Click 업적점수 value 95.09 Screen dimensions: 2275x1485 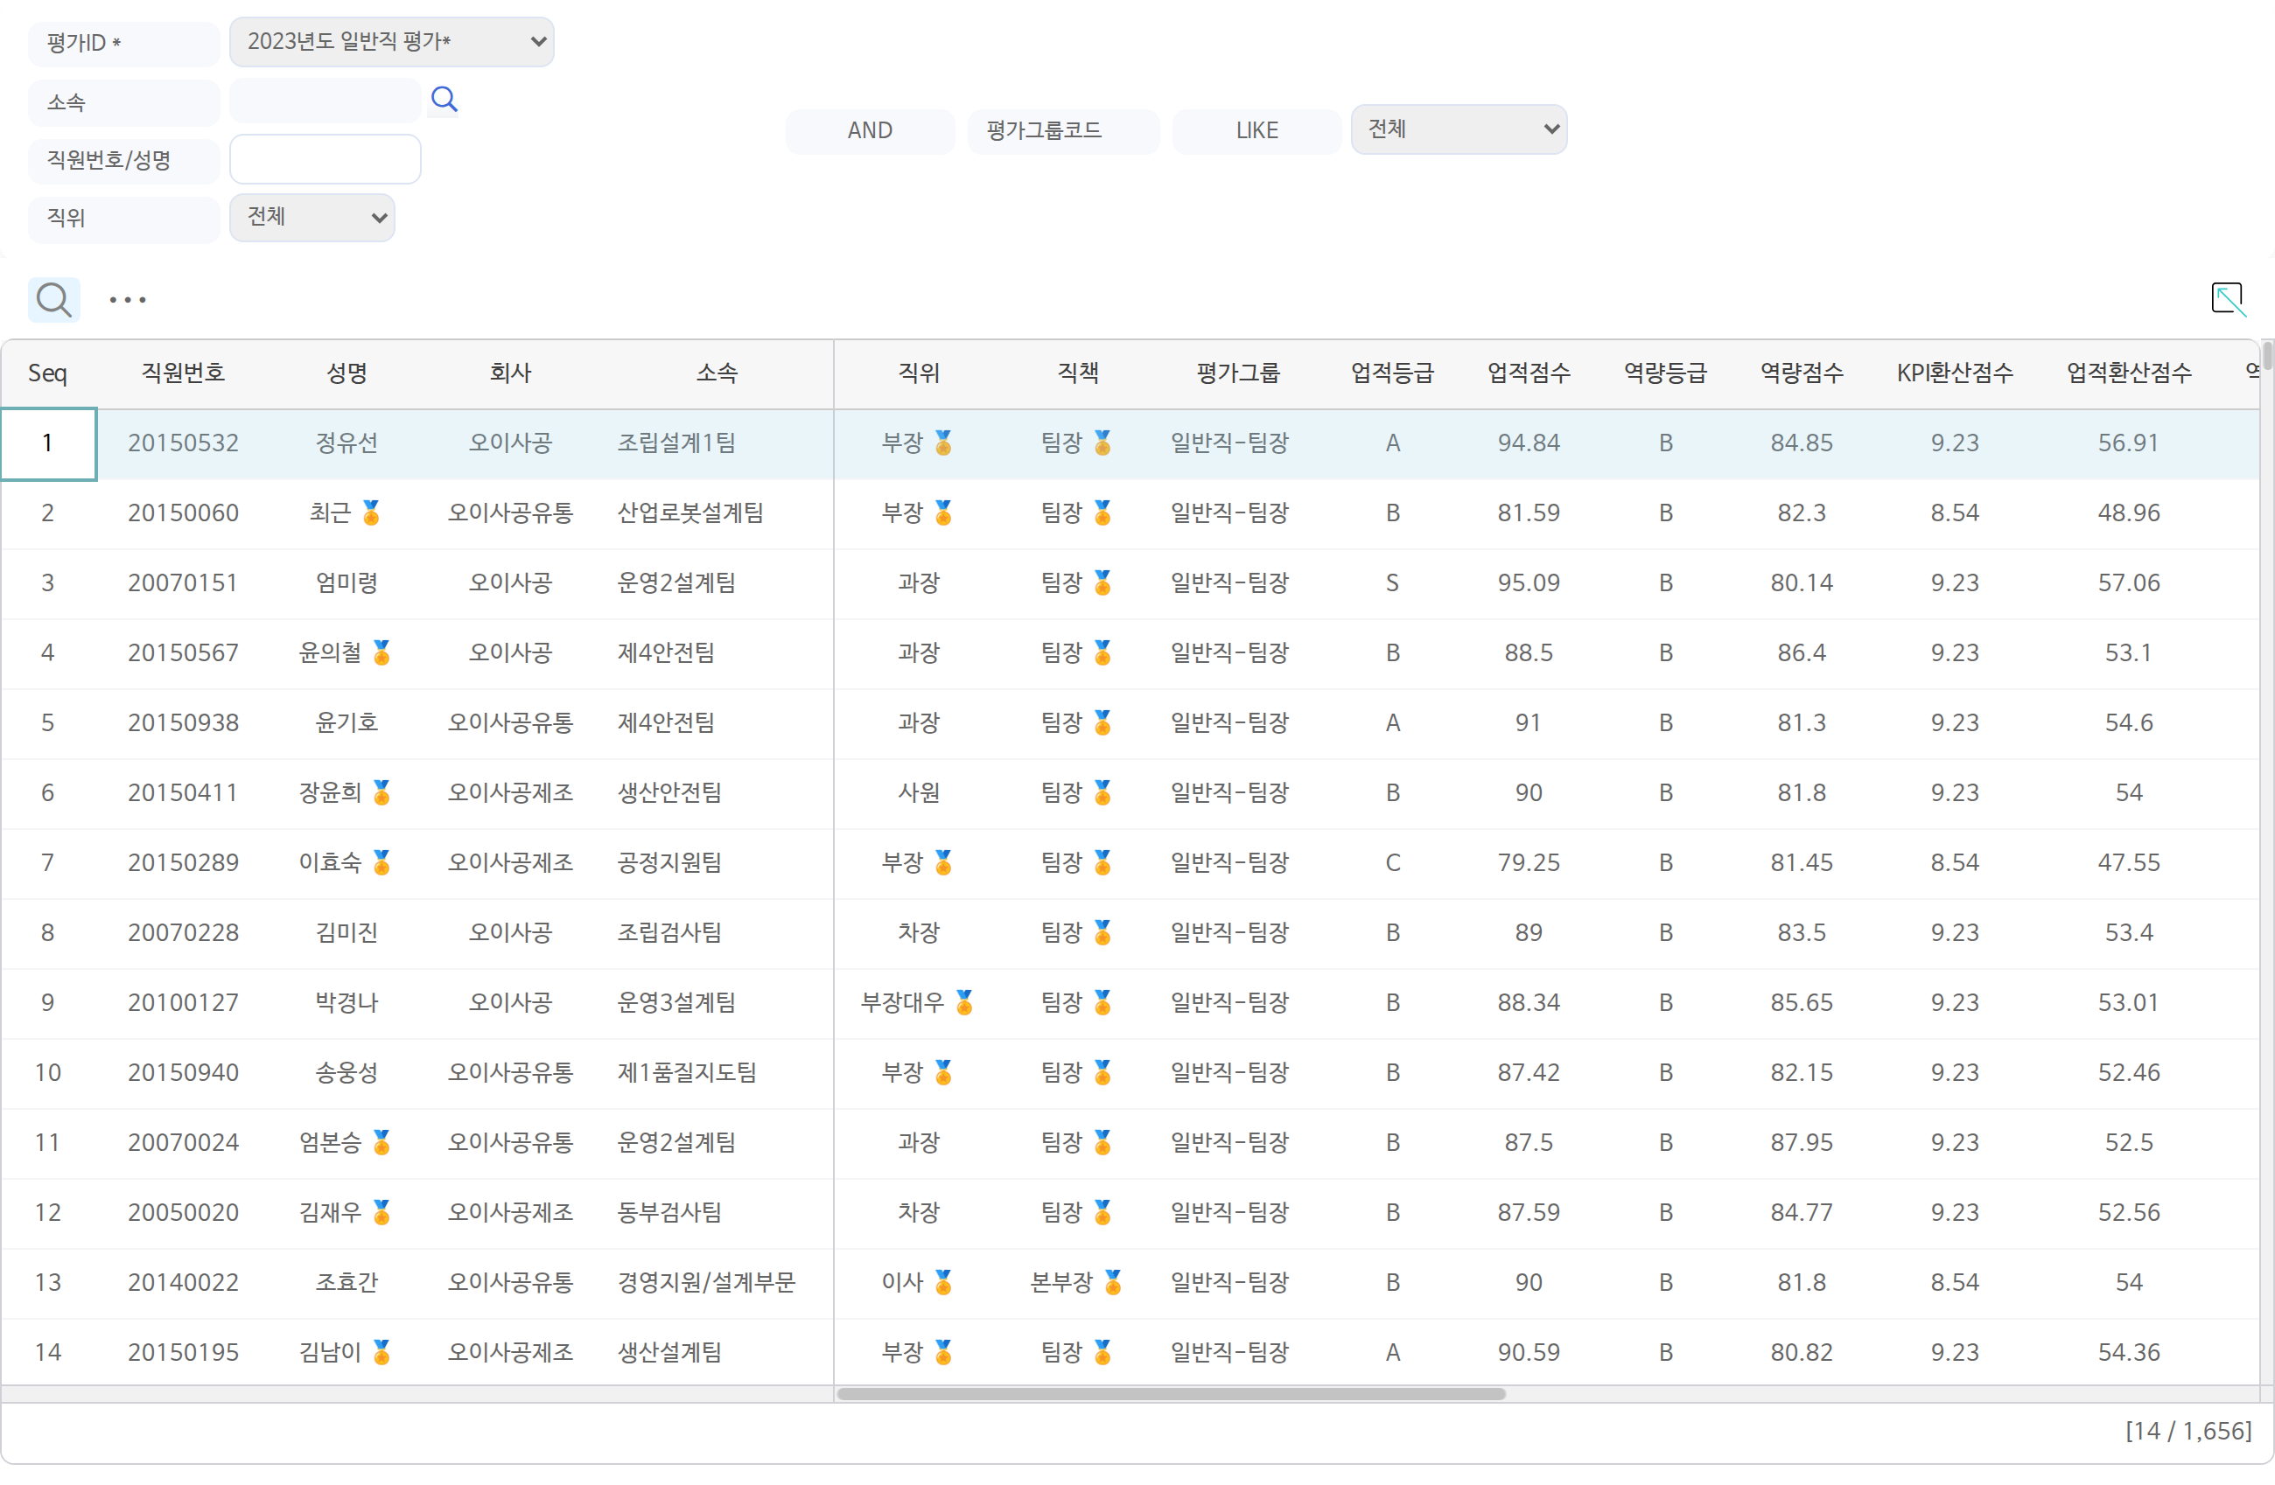(1529, 583)
